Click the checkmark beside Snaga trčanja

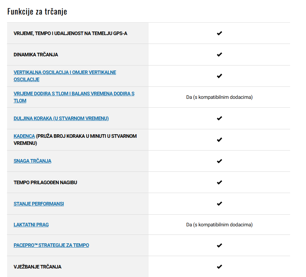[219, 161]
